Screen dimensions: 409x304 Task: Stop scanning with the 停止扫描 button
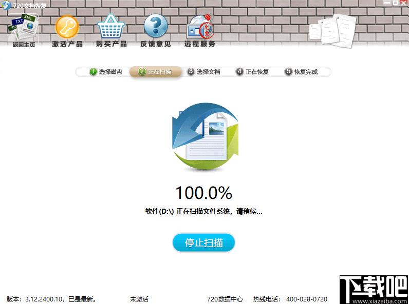coord(203,242)
